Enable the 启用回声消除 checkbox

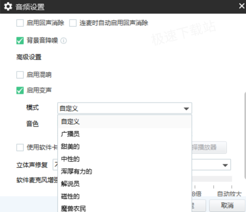[x=20, y=23]
